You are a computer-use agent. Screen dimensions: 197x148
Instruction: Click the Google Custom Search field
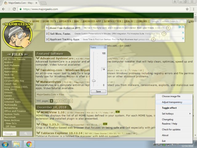pyautogui.click(x=168, y=21)
